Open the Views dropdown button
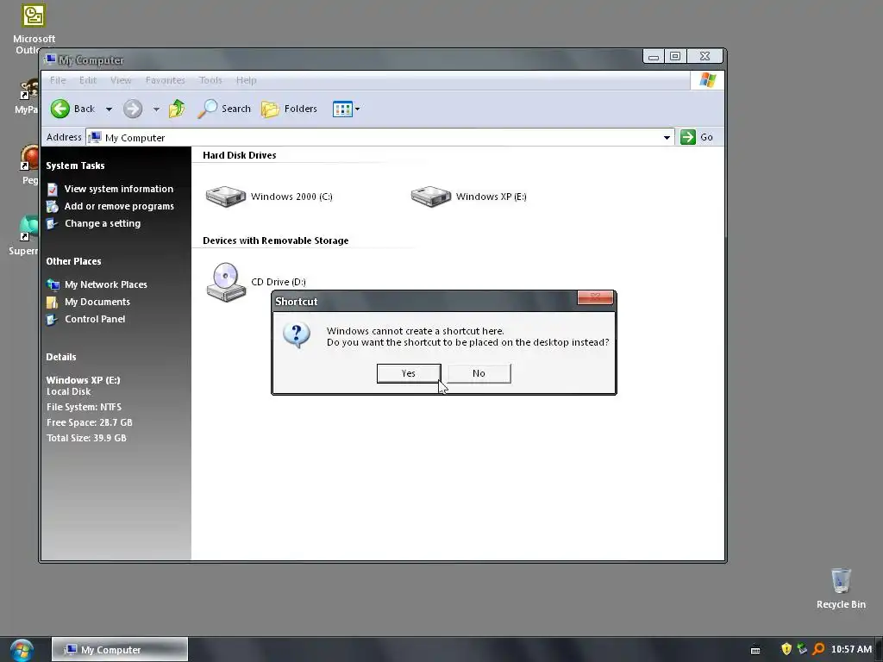The width and height of the screenshot is (883, 662). (x=346, y=109)
